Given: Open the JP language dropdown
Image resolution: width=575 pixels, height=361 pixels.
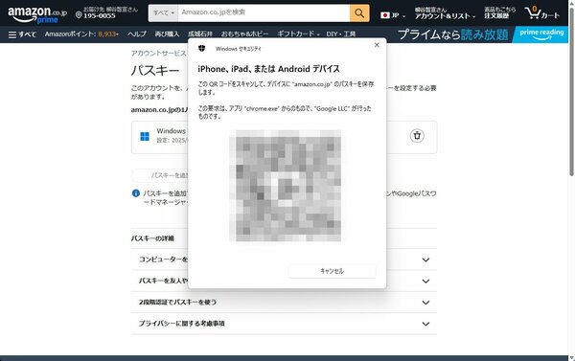Looking at the screenshot, I should 393,15.
